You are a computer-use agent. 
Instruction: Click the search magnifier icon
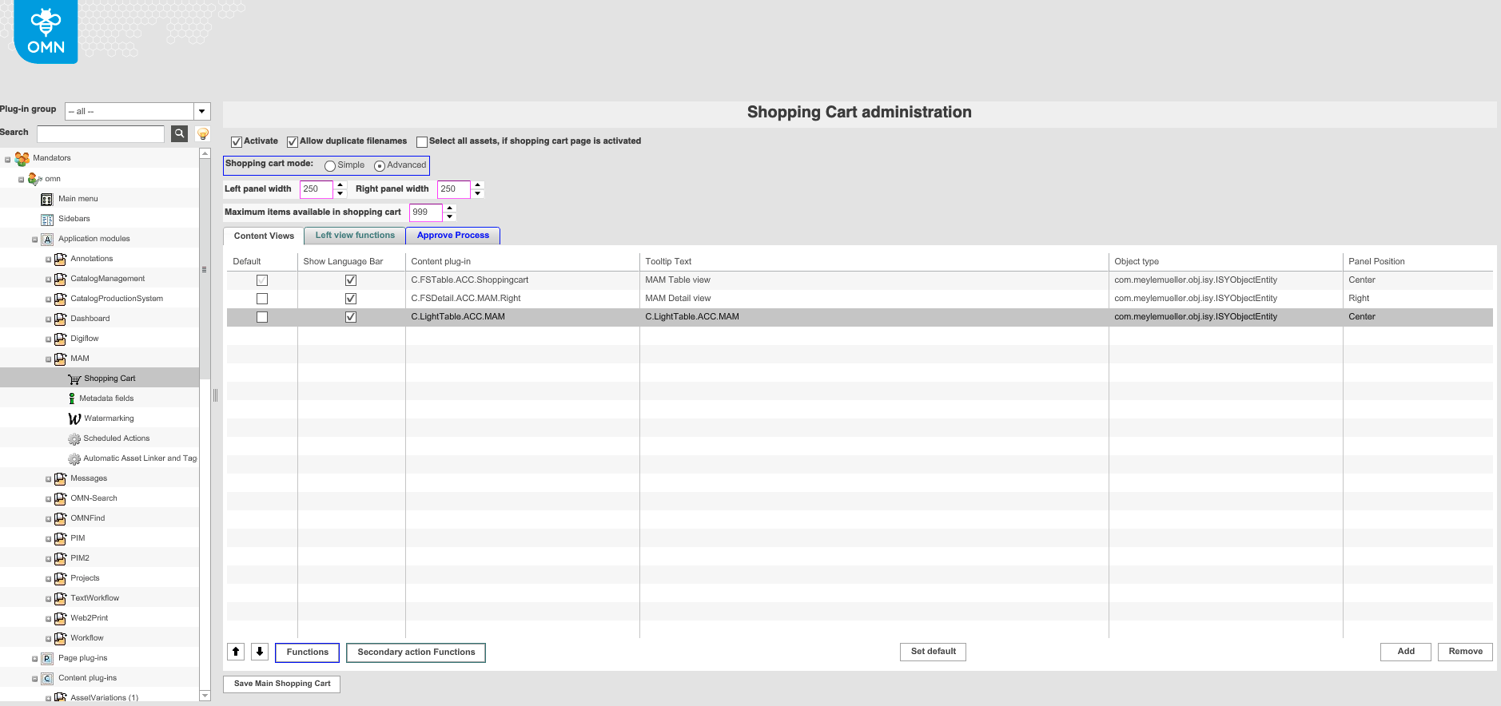pyautogui.click(x=180, y=133)
